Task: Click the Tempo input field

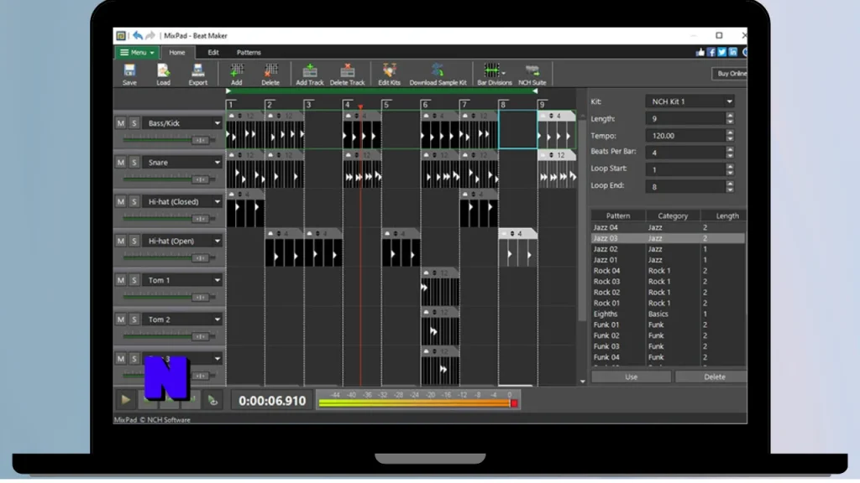Action: point(685,135)
